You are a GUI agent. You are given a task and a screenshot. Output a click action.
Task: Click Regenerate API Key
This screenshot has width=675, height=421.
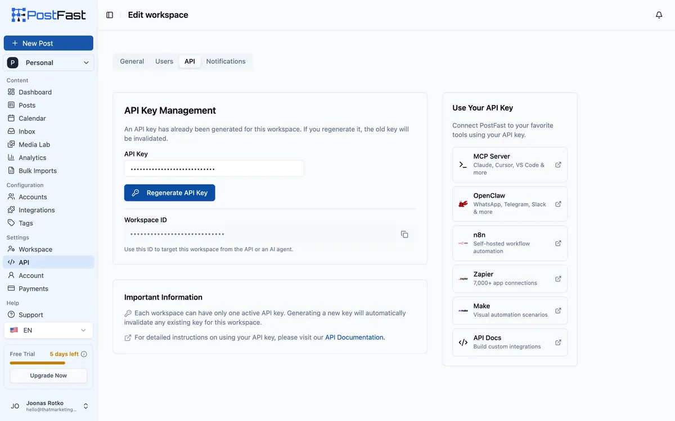tap(170, 193)
